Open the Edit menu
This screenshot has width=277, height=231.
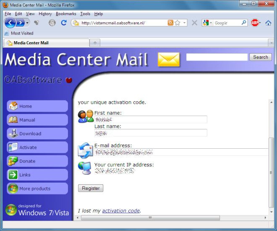point(18,14)
